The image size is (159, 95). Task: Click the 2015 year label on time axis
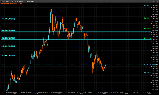pyautogui.click(x=126, y=94)
